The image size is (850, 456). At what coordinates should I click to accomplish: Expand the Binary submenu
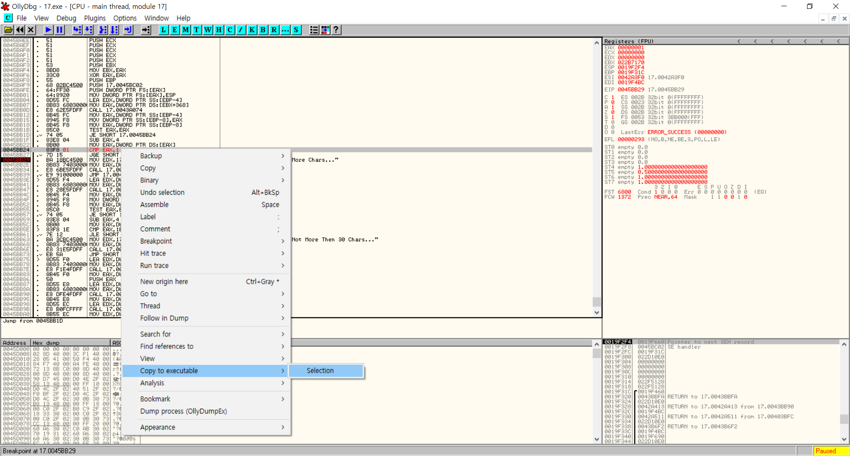click(x=206, y=180)
